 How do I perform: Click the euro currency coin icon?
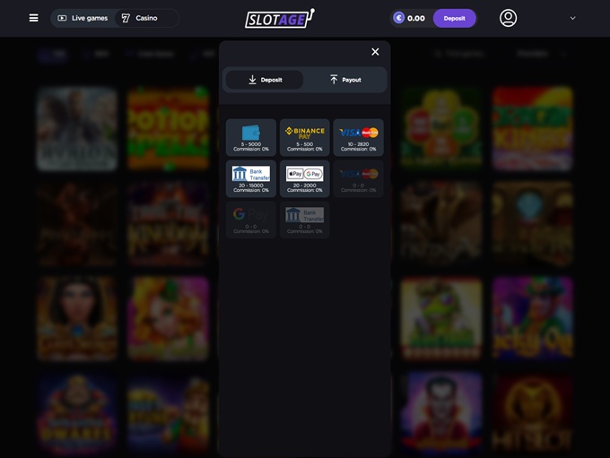pyautogui.click(x=399, y=18)
